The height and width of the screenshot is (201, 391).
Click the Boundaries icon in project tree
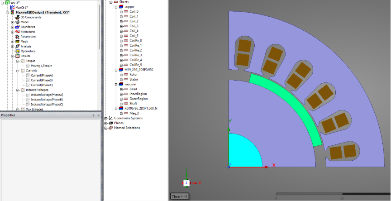click(x=17, y=27)
